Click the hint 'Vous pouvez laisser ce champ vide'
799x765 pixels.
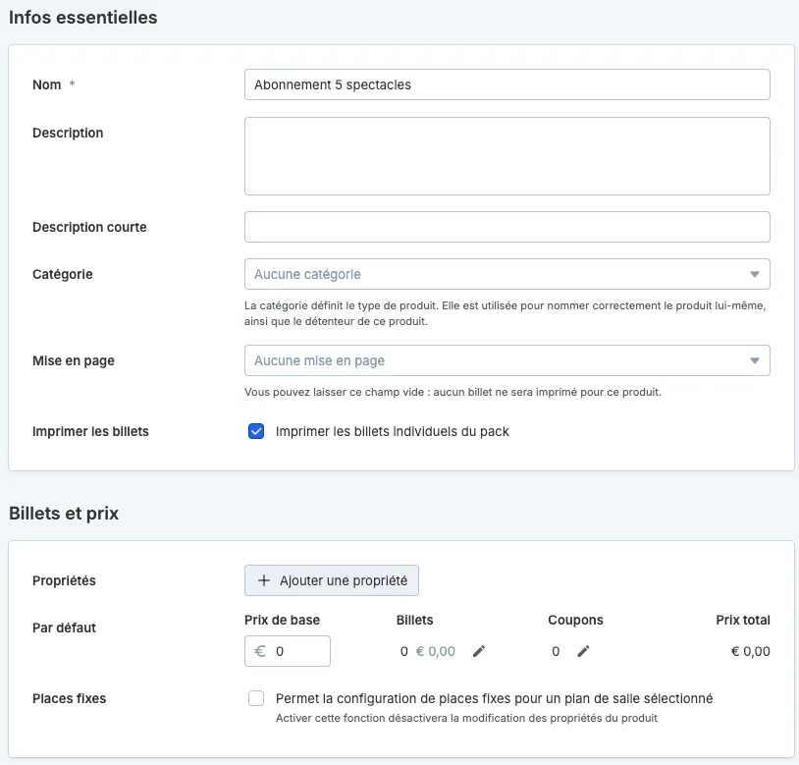click(453, 392)
